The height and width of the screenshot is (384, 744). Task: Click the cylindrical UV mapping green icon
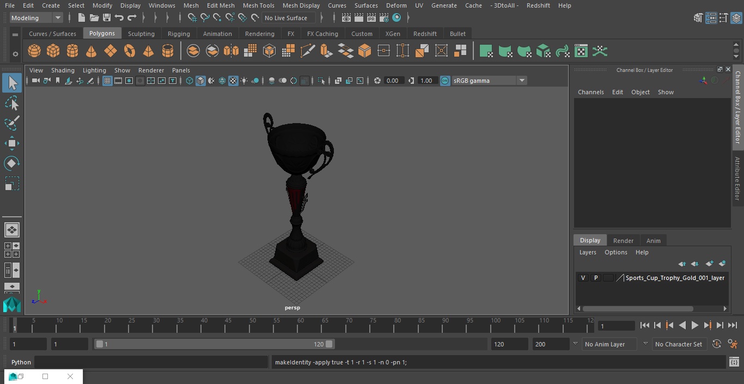(x=505, y=51)
